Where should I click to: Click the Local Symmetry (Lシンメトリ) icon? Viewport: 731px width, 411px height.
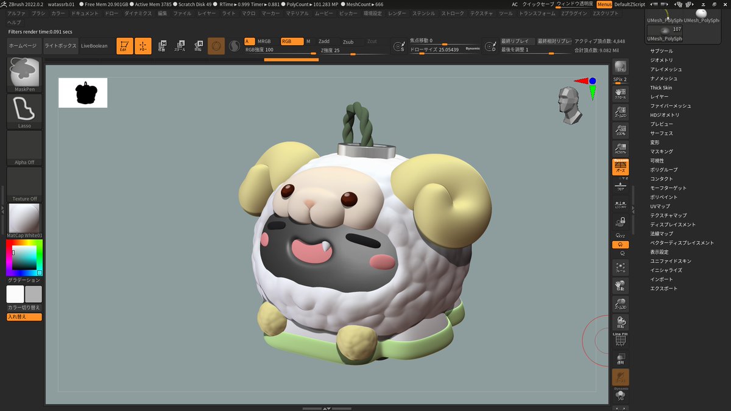click(x=621, y=205)
